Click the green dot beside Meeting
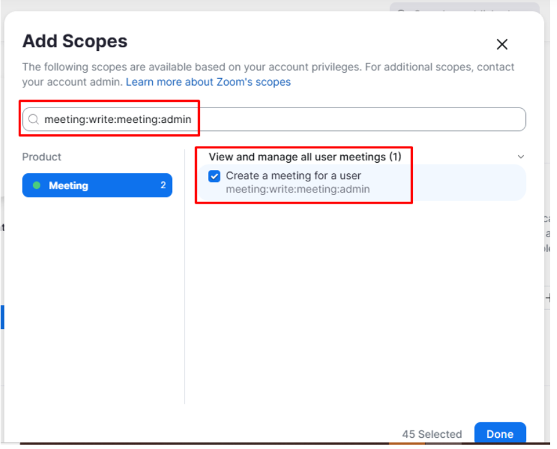This screenshot has width=557, height=449. pyautogui.click(x=37, y=186)
